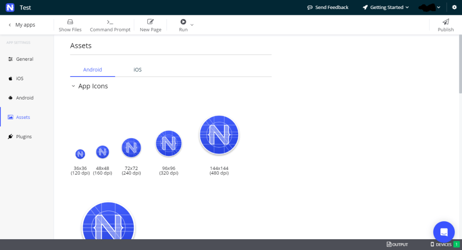This screenshot has height=250, width=462.
Task: Switch to the iOS assets tab
Action: coord(138,70)
